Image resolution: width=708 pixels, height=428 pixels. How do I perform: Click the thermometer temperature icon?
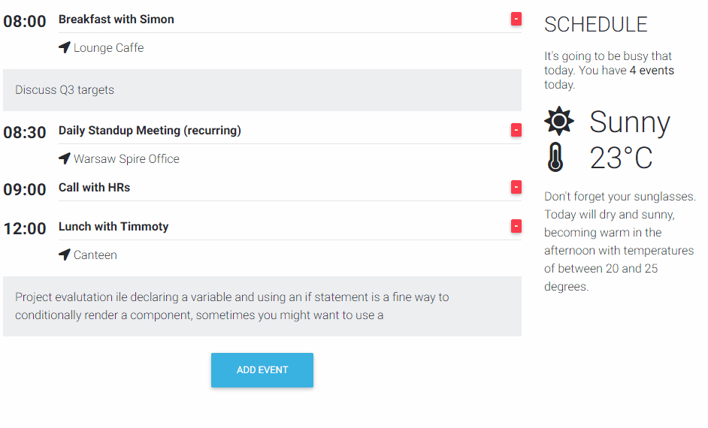point(555,158)
